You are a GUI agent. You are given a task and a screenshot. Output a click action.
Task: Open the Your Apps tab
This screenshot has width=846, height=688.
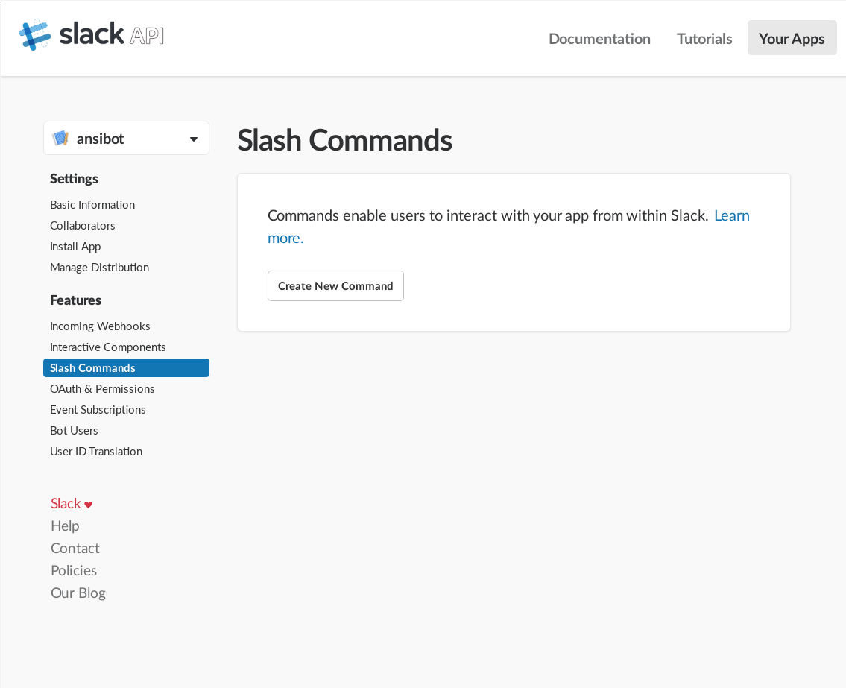coord(792,39)
